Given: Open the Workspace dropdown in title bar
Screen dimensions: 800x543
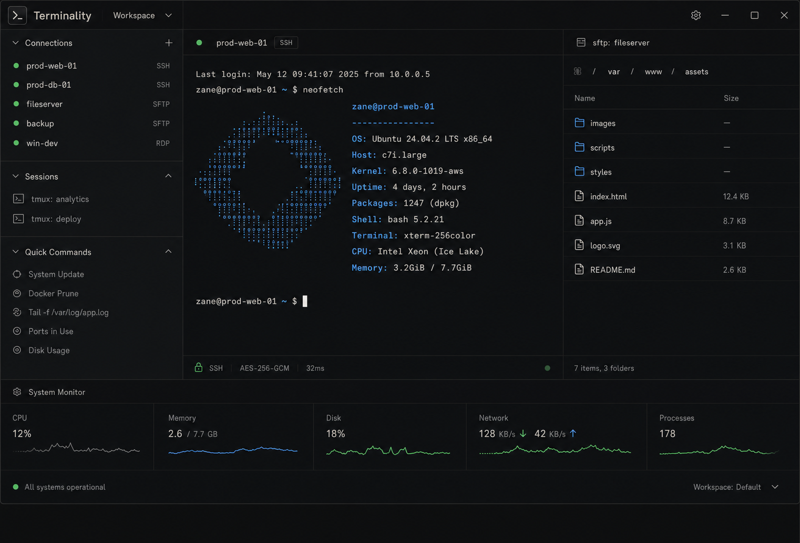Looking at the screenshot, I should (x=142, y=16).
